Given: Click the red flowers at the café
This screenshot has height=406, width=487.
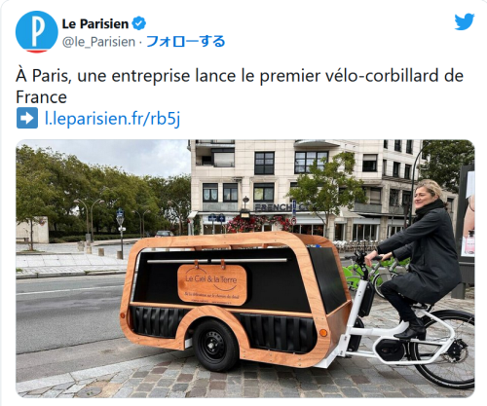Looking at the screenshot, I should 258,223.
